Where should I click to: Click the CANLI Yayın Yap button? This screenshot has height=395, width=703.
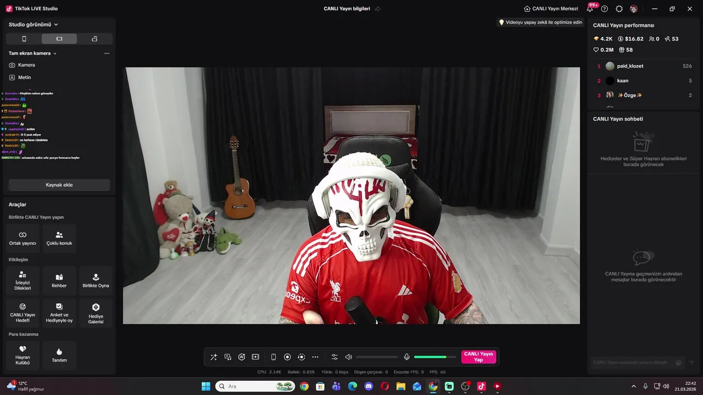[478, 357]
